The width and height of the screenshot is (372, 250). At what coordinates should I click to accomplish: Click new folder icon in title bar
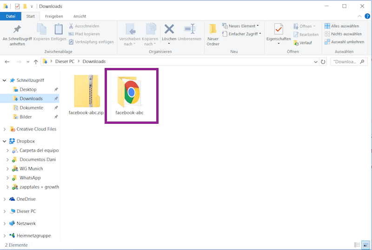click(25, 6)
